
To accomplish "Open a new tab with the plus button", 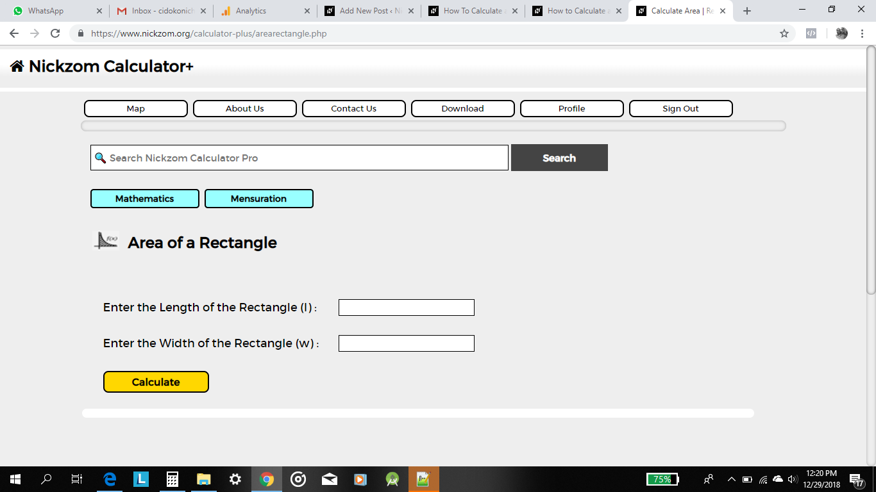I will coord(747,11).
